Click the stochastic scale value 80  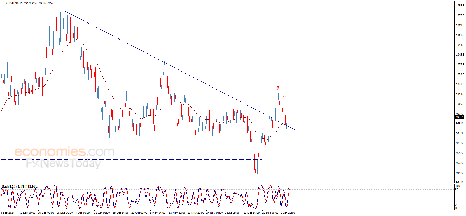(x=457, y=190)
